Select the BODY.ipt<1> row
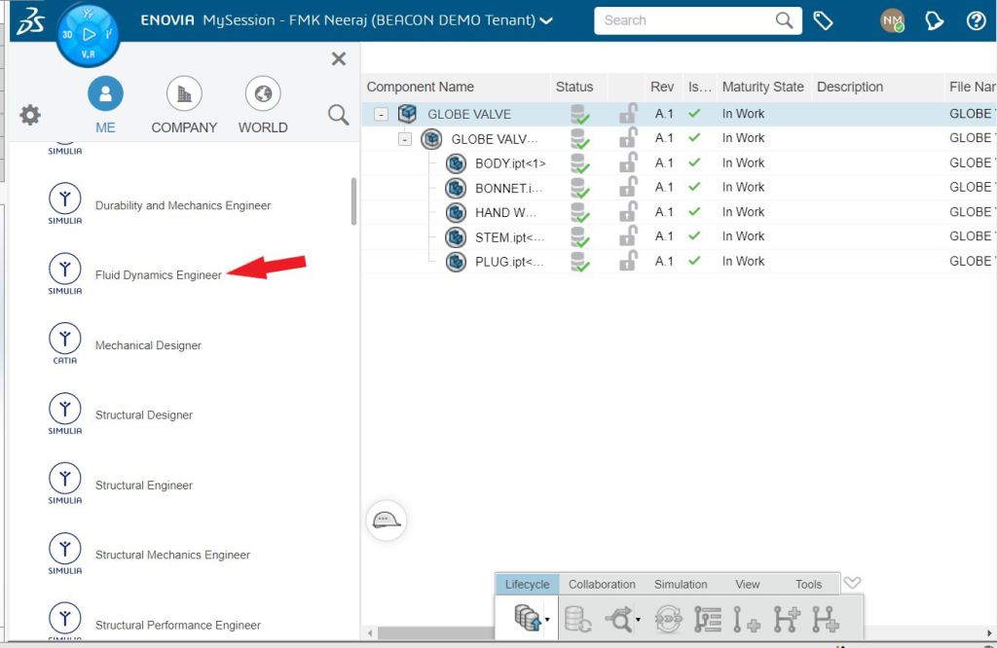Screen dimensions: 997x648 tap(679, 163)
